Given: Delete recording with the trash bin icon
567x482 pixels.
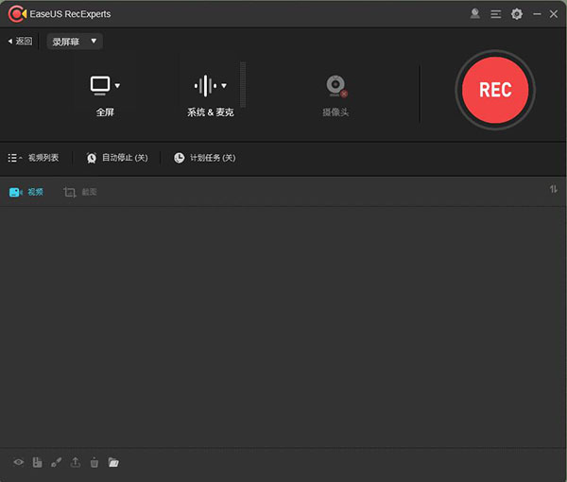Looking at the screenshot, I should click(94, 462).
